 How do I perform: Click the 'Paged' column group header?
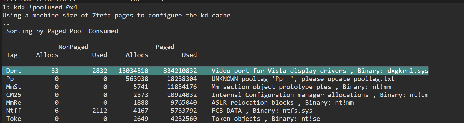click(x=165, y=47)
